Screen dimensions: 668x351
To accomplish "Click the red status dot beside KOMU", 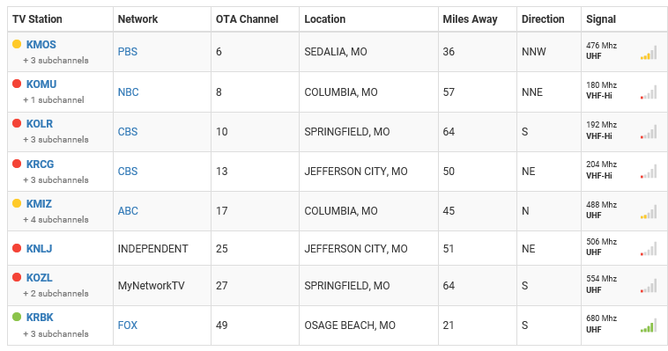I will tap(17, 84).
